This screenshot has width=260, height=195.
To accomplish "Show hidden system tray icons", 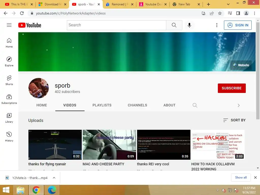I will click(x=218, y=190).
